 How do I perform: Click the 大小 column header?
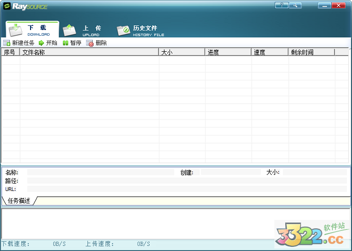pos(181,52)
